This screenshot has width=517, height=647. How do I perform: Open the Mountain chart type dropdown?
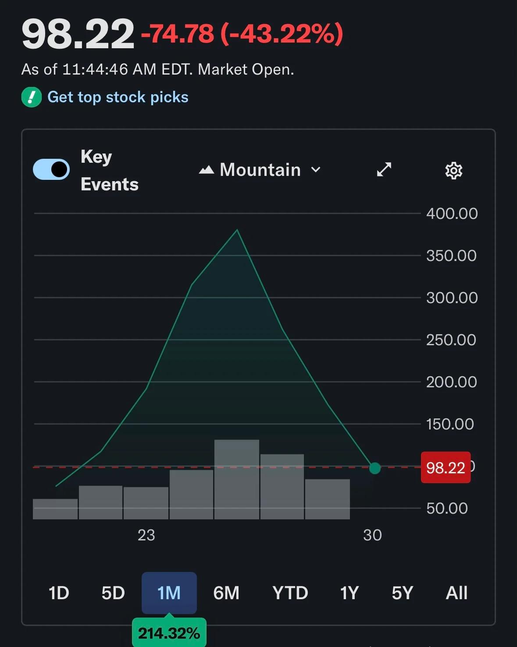pyautogui.click(x=260, y=170)
